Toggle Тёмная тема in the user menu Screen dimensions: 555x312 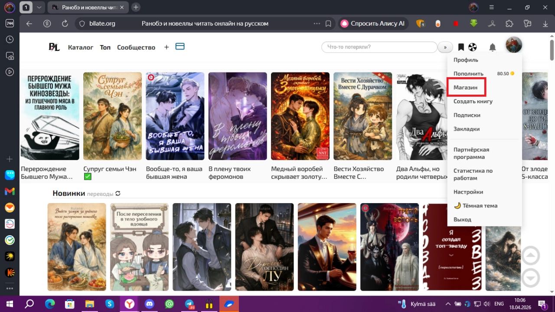pyautogui.click(x=475, y=206)
